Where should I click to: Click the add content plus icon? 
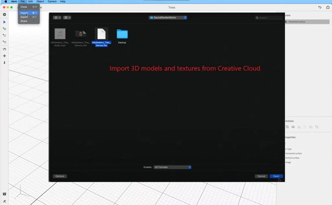pos(5,15)
